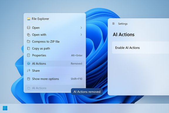Open the Settings hamburger menu icon
Viewport: 169px width, 113px height.
tap(114, 24)
